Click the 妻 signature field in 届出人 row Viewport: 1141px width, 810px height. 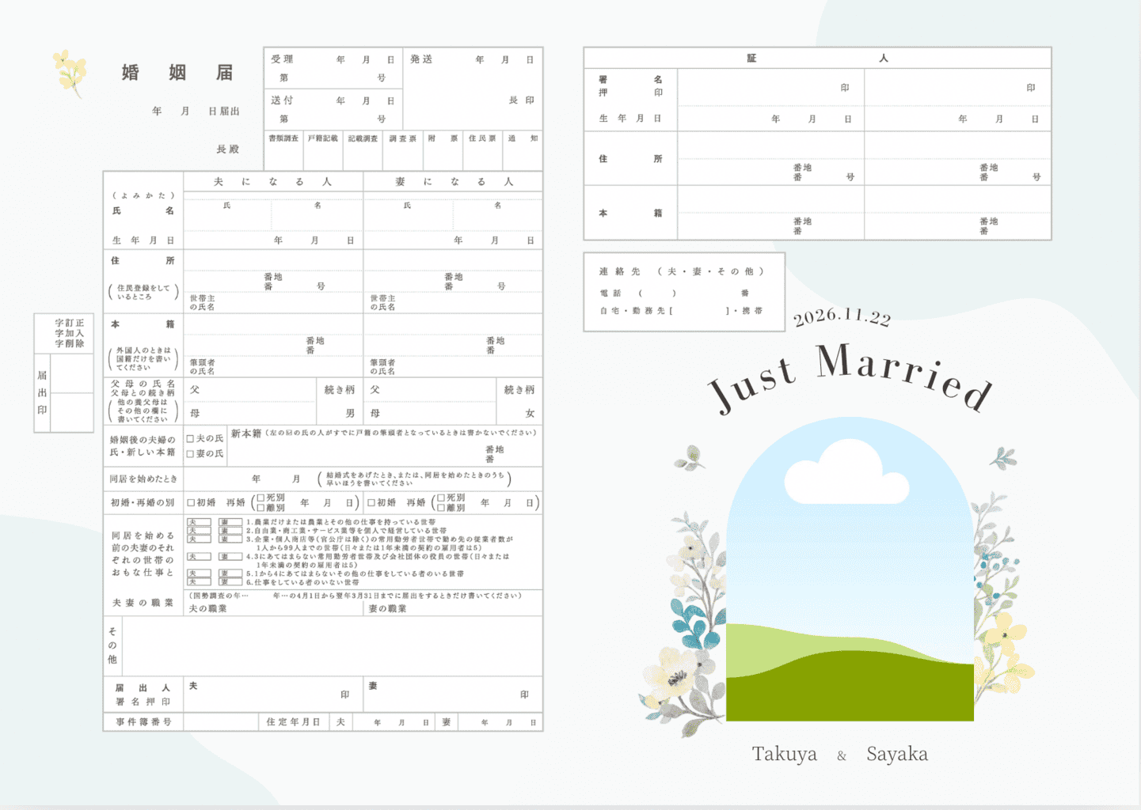pos(453,694)
